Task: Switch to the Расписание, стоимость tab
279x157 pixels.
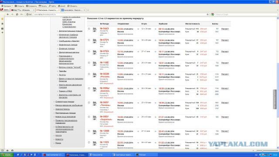Action: pyautogui.click(x=48, y=10)
